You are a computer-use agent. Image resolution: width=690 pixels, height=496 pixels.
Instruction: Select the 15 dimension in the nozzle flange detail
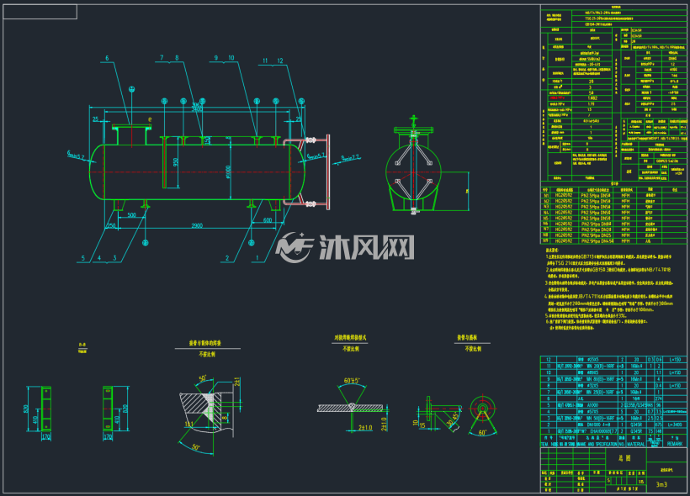coord(422,425)
